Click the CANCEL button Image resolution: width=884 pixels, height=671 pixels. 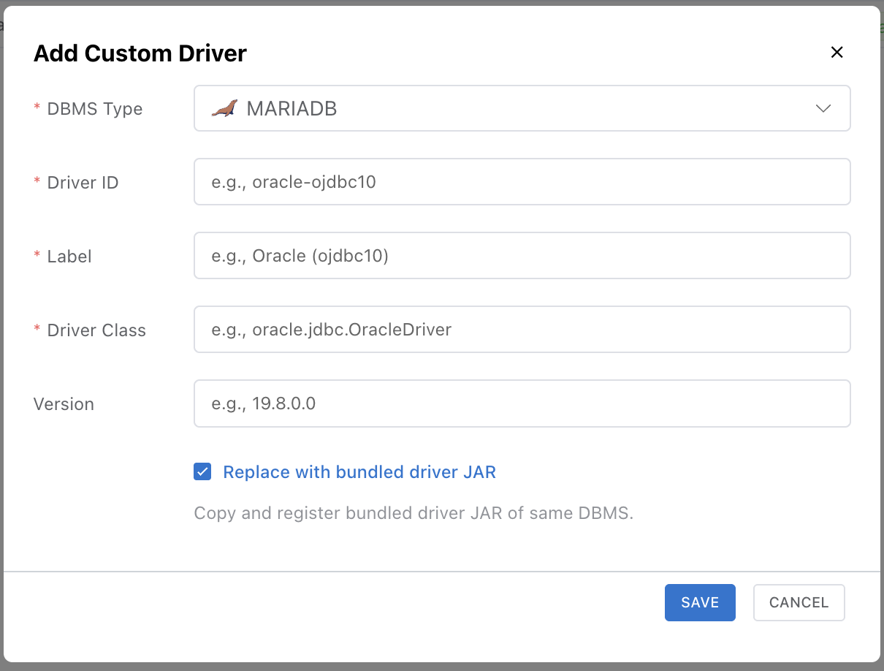(799, 602)
